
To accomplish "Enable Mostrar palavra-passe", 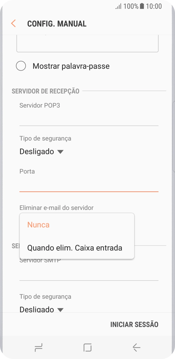I will coord(21,66).
